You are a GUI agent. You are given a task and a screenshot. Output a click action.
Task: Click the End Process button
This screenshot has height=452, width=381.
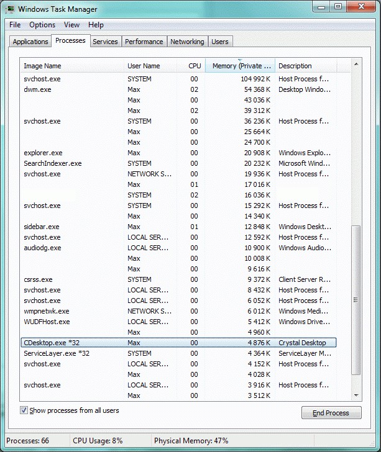pyautogui.click(x=331, y=413)
